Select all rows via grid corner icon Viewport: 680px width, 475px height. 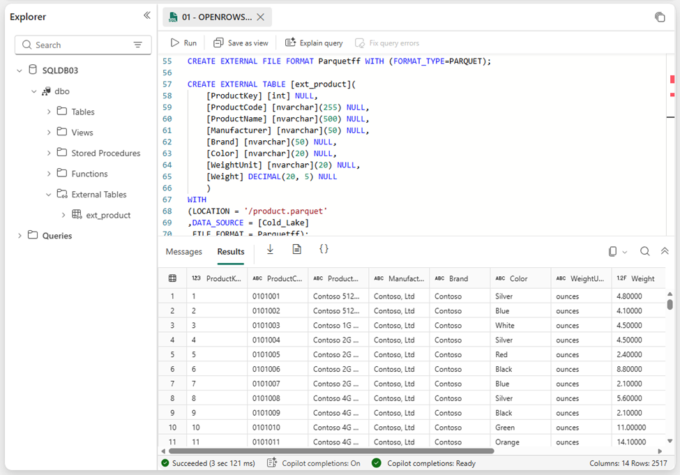172,278
